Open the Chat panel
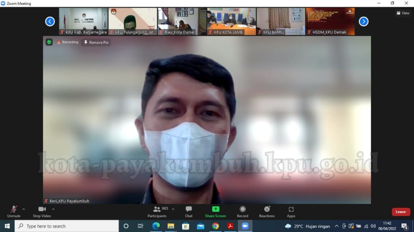This screenshot has height=232, width=414. [x=188, y=211]
